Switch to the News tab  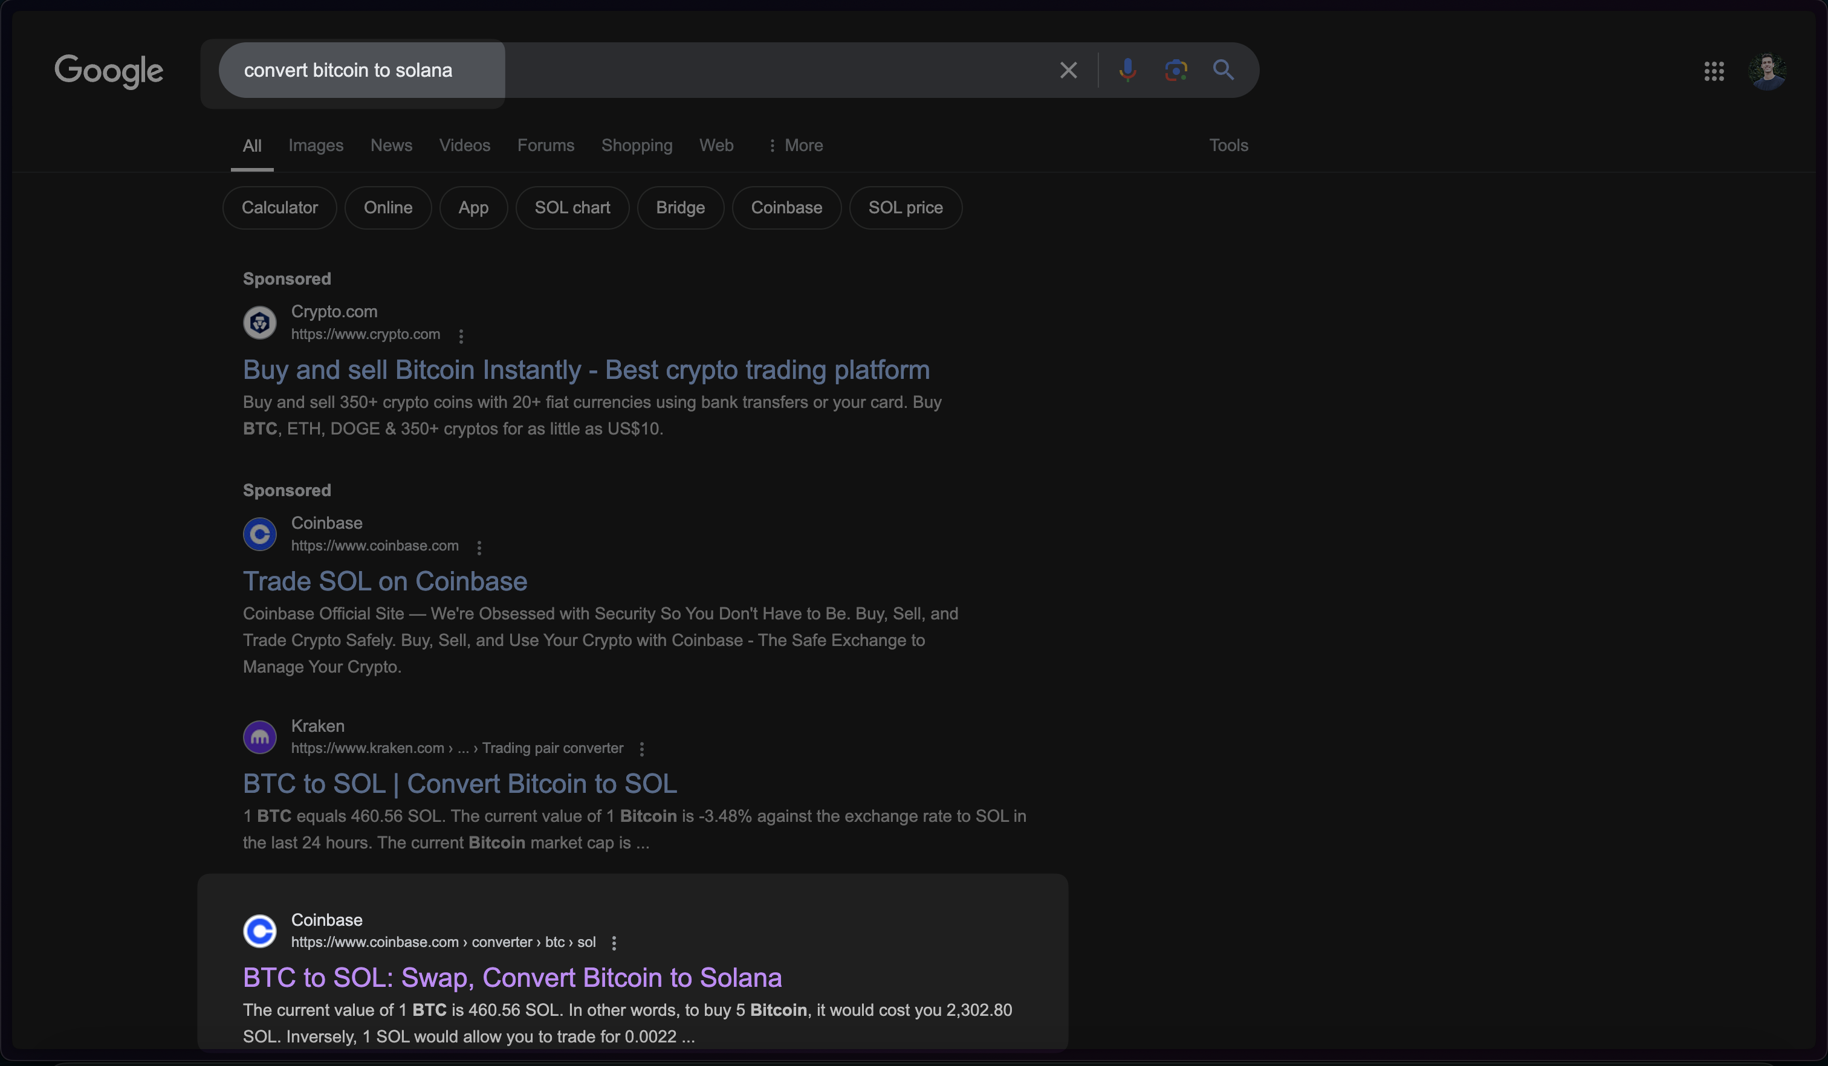tap(392, 146)
